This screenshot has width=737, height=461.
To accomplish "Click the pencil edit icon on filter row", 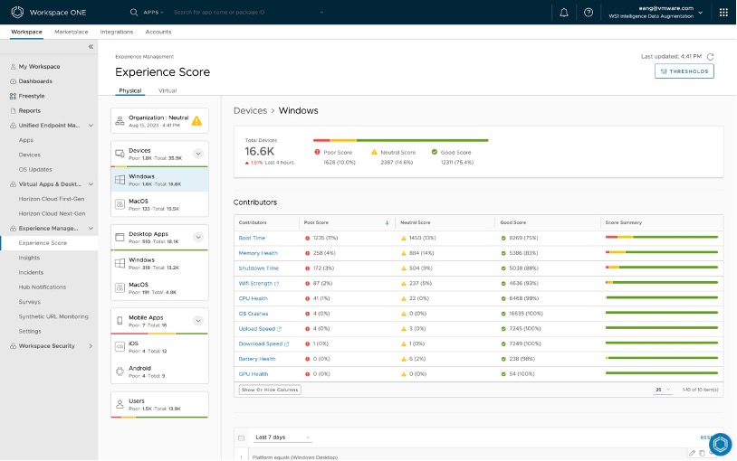I will pos(692,453).
